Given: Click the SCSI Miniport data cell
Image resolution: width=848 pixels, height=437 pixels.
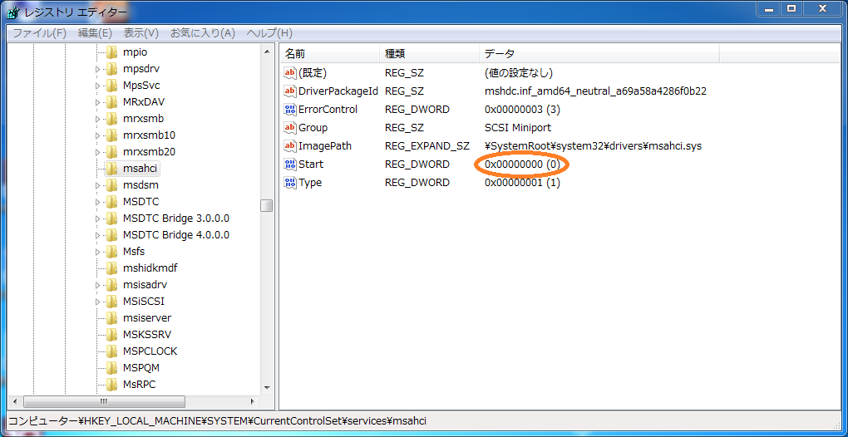Looking at the screenshot, I should click(518, 127).
